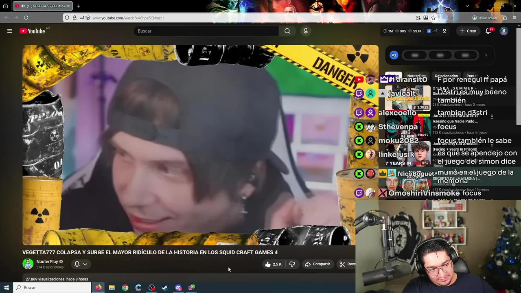Open NauterPlay channel avatar

tap(28, 264)
